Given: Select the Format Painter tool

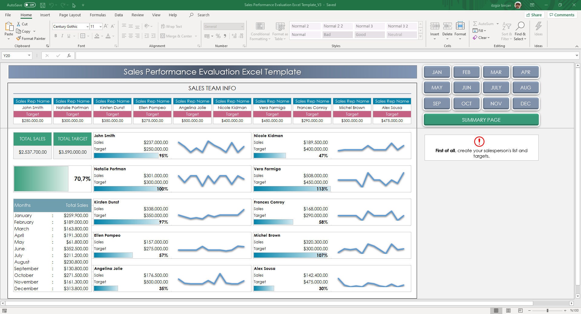Looking at the screenshot, I should tap(31, 38).
